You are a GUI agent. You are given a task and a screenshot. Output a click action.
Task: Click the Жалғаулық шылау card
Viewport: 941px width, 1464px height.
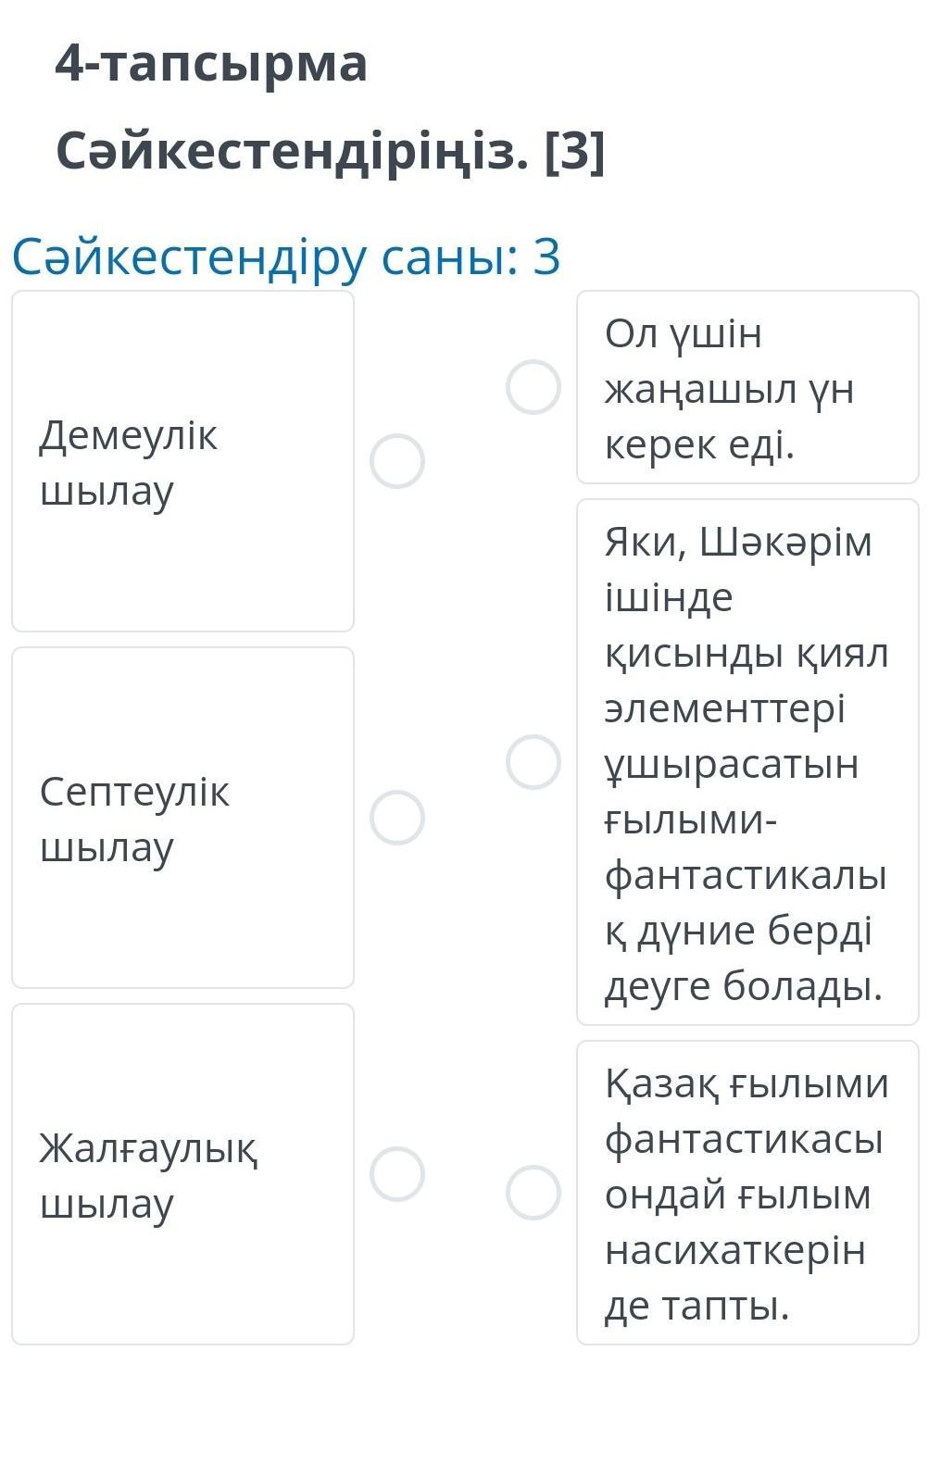[x=182, y=1174]
